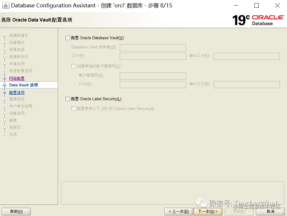Click the 确认口令(F) confirm field
Viewport: 287px width, 216px height.
[x=247, y=56]
